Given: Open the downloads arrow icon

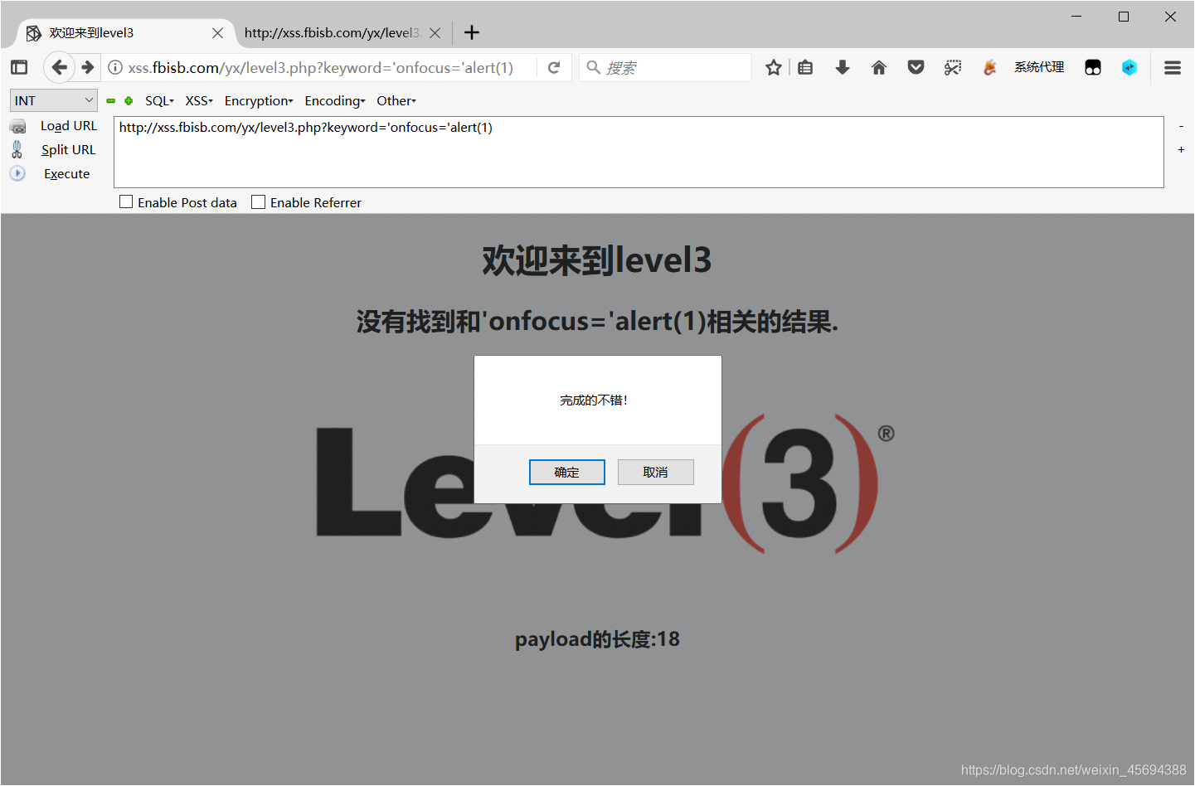Looking at the screenshot, I should click(x=843, y=67).
